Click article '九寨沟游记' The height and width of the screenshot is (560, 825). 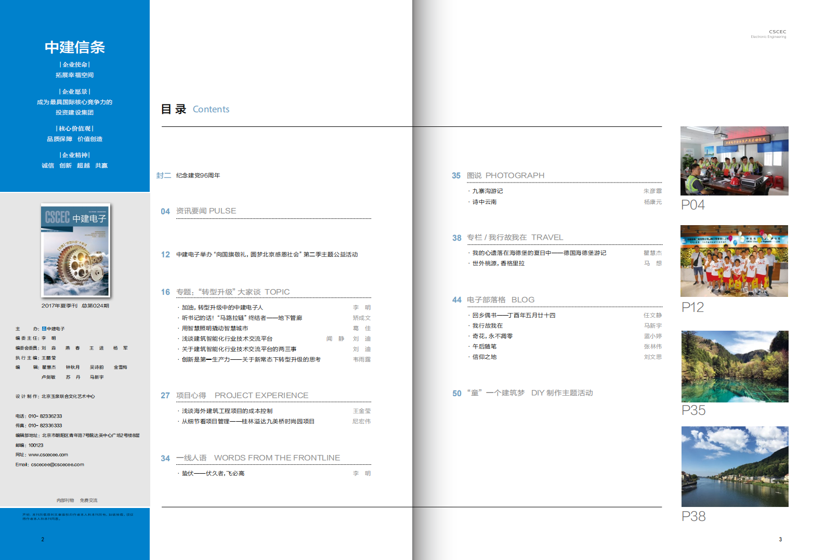click(x=487, y=191)
